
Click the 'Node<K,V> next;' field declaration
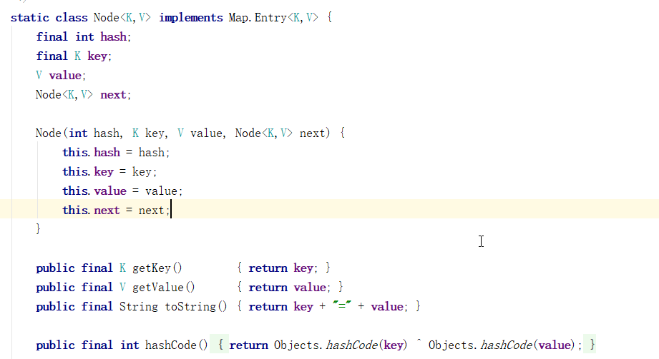(x=83, y=95)
